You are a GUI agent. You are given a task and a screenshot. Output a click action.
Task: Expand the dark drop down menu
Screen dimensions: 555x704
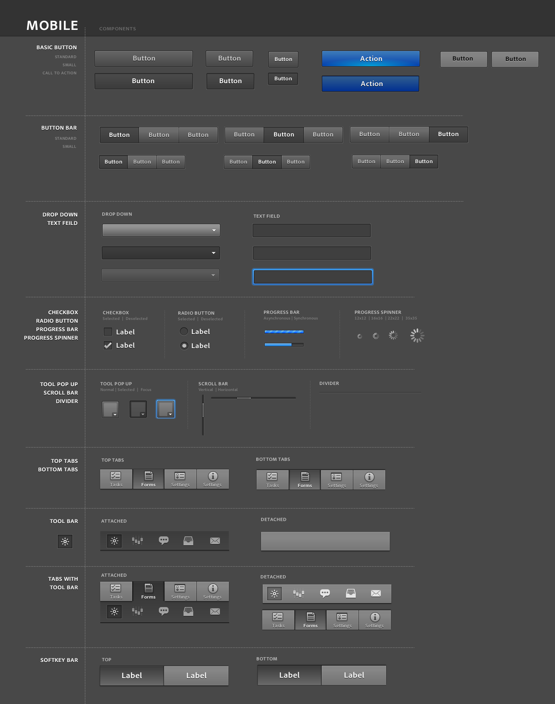[x=161, y=253]
